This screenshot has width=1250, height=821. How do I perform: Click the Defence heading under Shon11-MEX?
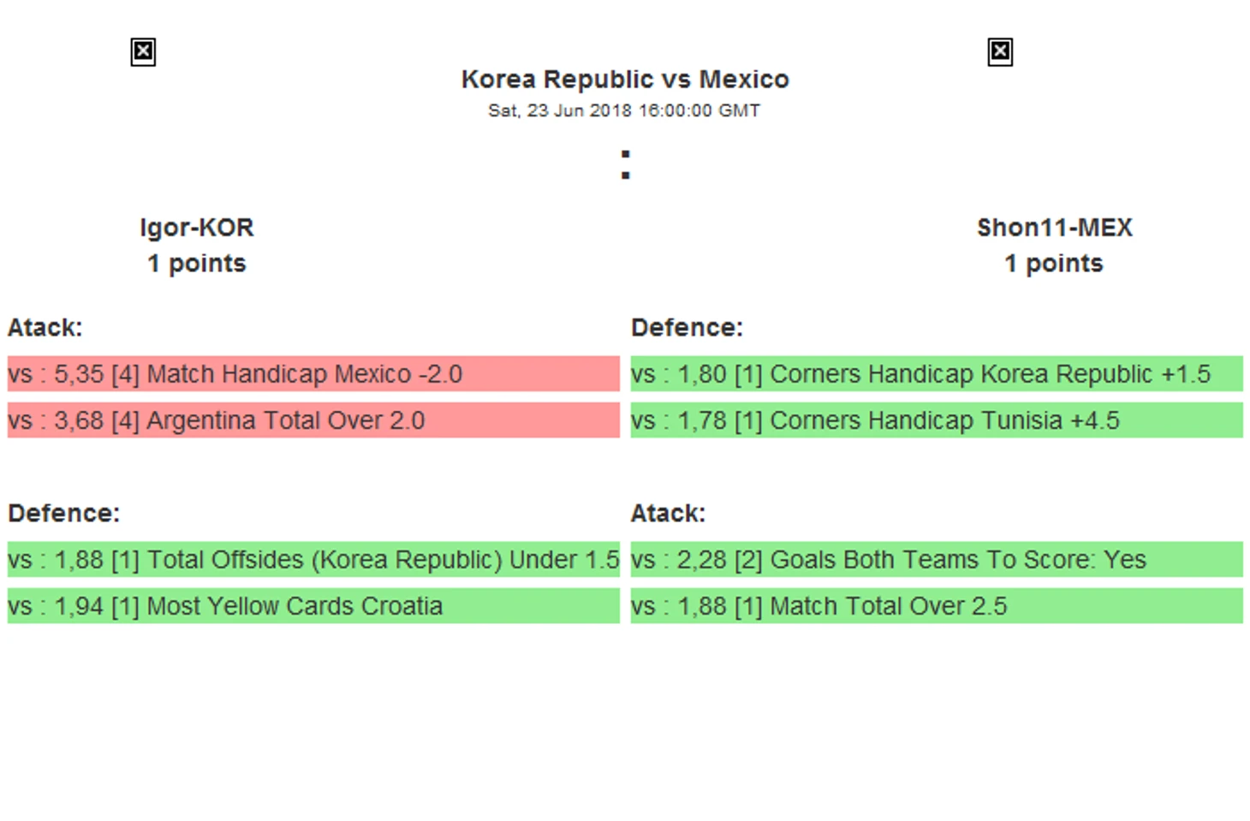pyautogui.click(x=687, y=328)
